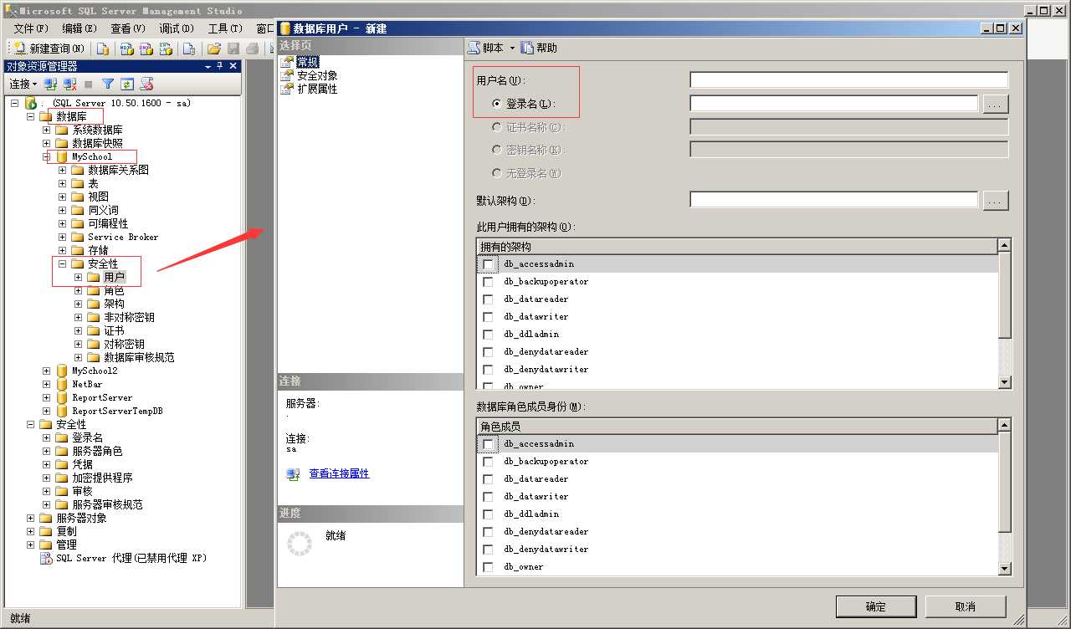This screenshot has height=629, width=1071.
Task: Select the 服务器角色 folder
Action: [97, 451]
